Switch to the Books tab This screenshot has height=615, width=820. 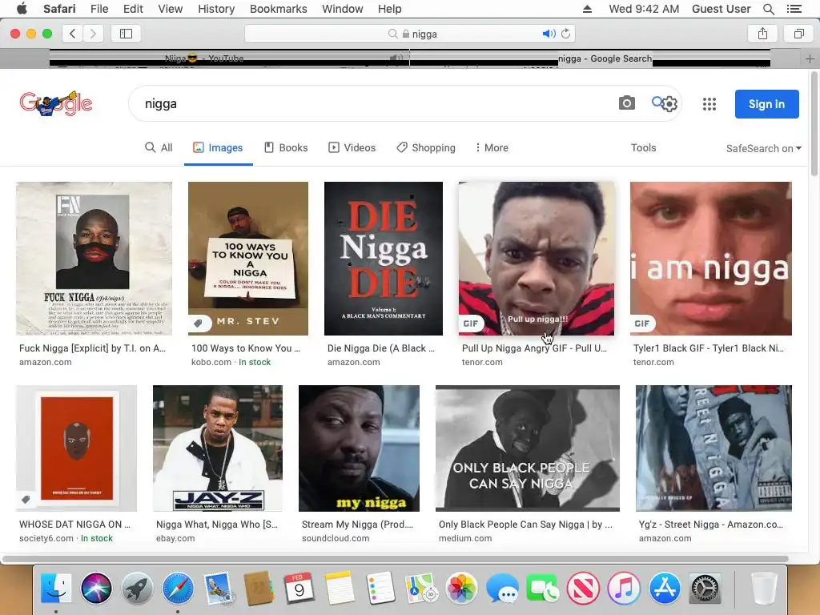click(x=286, y=148)
